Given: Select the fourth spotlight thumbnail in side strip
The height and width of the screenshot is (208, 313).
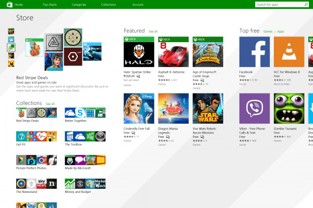Looking at the screenshot, I should [11, 56].
